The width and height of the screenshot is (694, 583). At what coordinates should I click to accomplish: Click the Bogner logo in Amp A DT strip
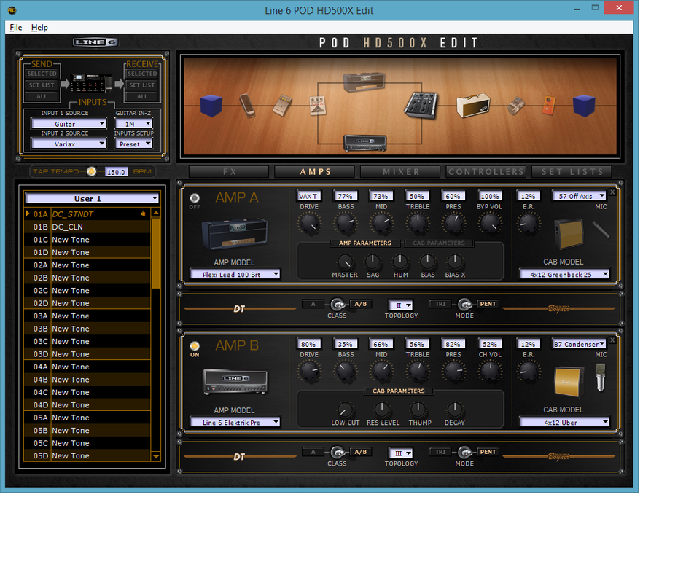point(559,308)
